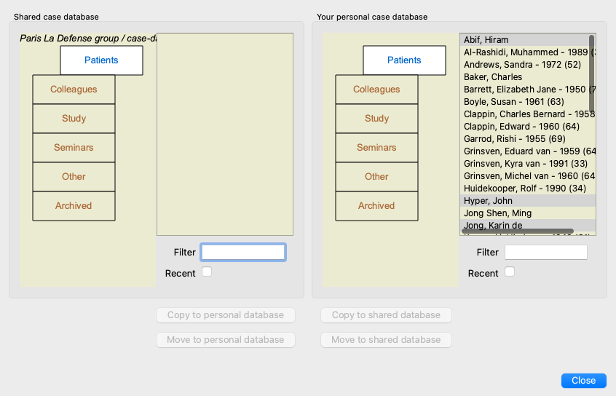
Task: Select patient Al-Rashidi, Muhammed - 1989
Action: [x=528, y=52]
